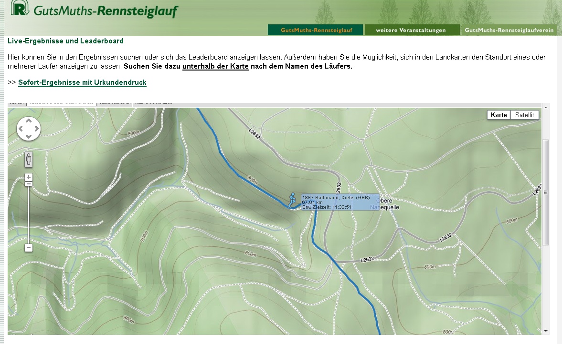Open the GutsMuths-Rennsteiglauf tab
Image resolution: width=562 pixels, height=344 pixels.
pos(316,30)
